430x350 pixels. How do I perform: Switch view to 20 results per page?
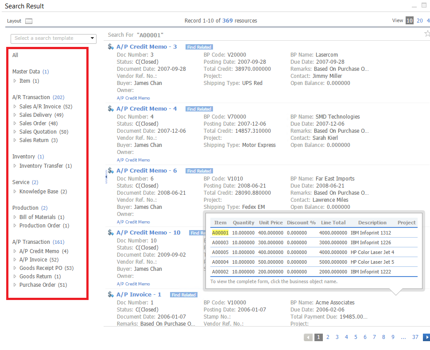[419, 20]
